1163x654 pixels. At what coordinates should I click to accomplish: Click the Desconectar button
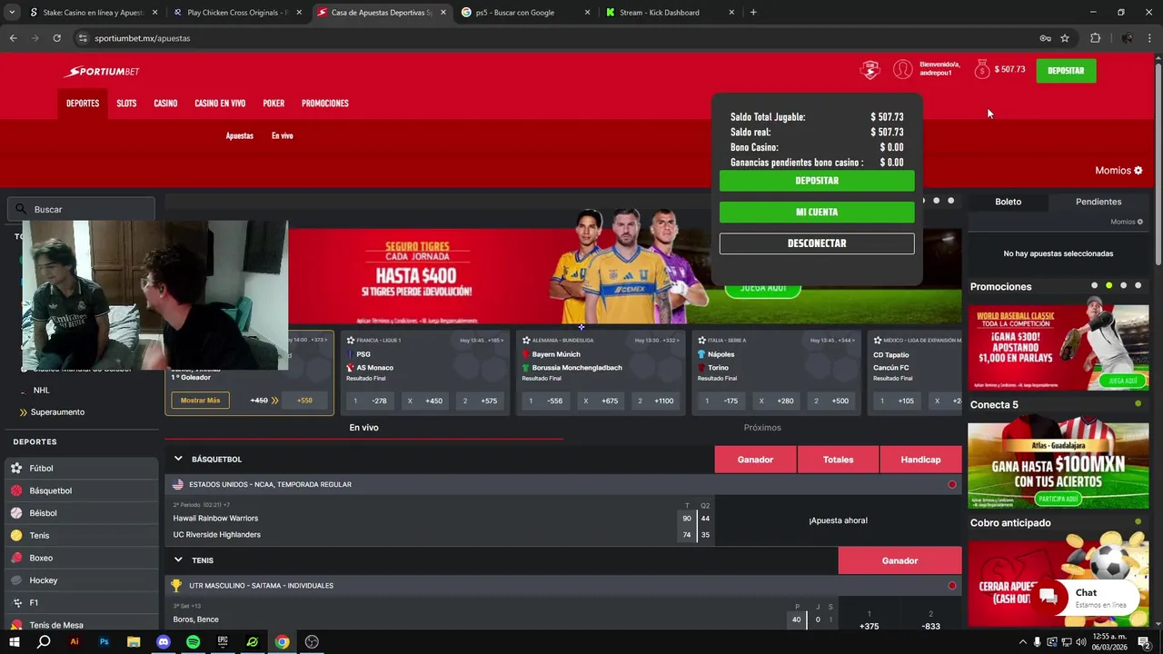pos(817,243)
